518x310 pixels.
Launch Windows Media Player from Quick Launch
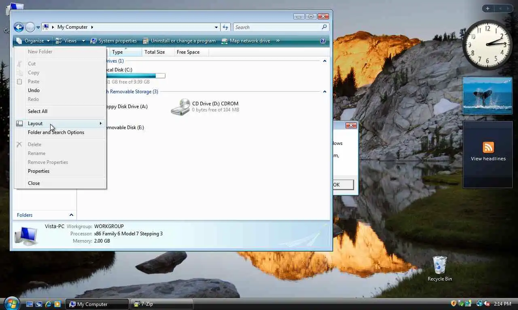point(57,304)
